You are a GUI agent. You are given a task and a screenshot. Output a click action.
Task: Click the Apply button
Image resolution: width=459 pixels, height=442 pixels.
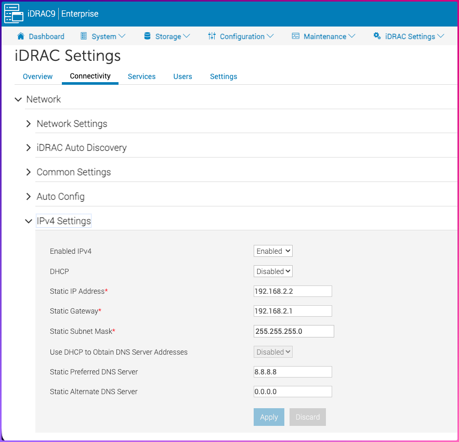click(x=269, y=417)
